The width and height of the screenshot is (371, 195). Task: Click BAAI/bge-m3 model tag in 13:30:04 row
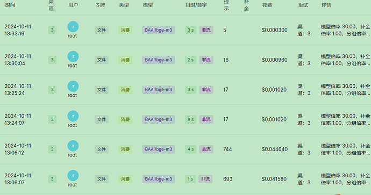[x=159, y=60]
